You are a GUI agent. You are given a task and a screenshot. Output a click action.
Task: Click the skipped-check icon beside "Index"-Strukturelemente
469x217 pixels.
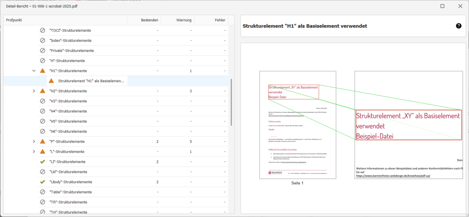tap(42, 40)
